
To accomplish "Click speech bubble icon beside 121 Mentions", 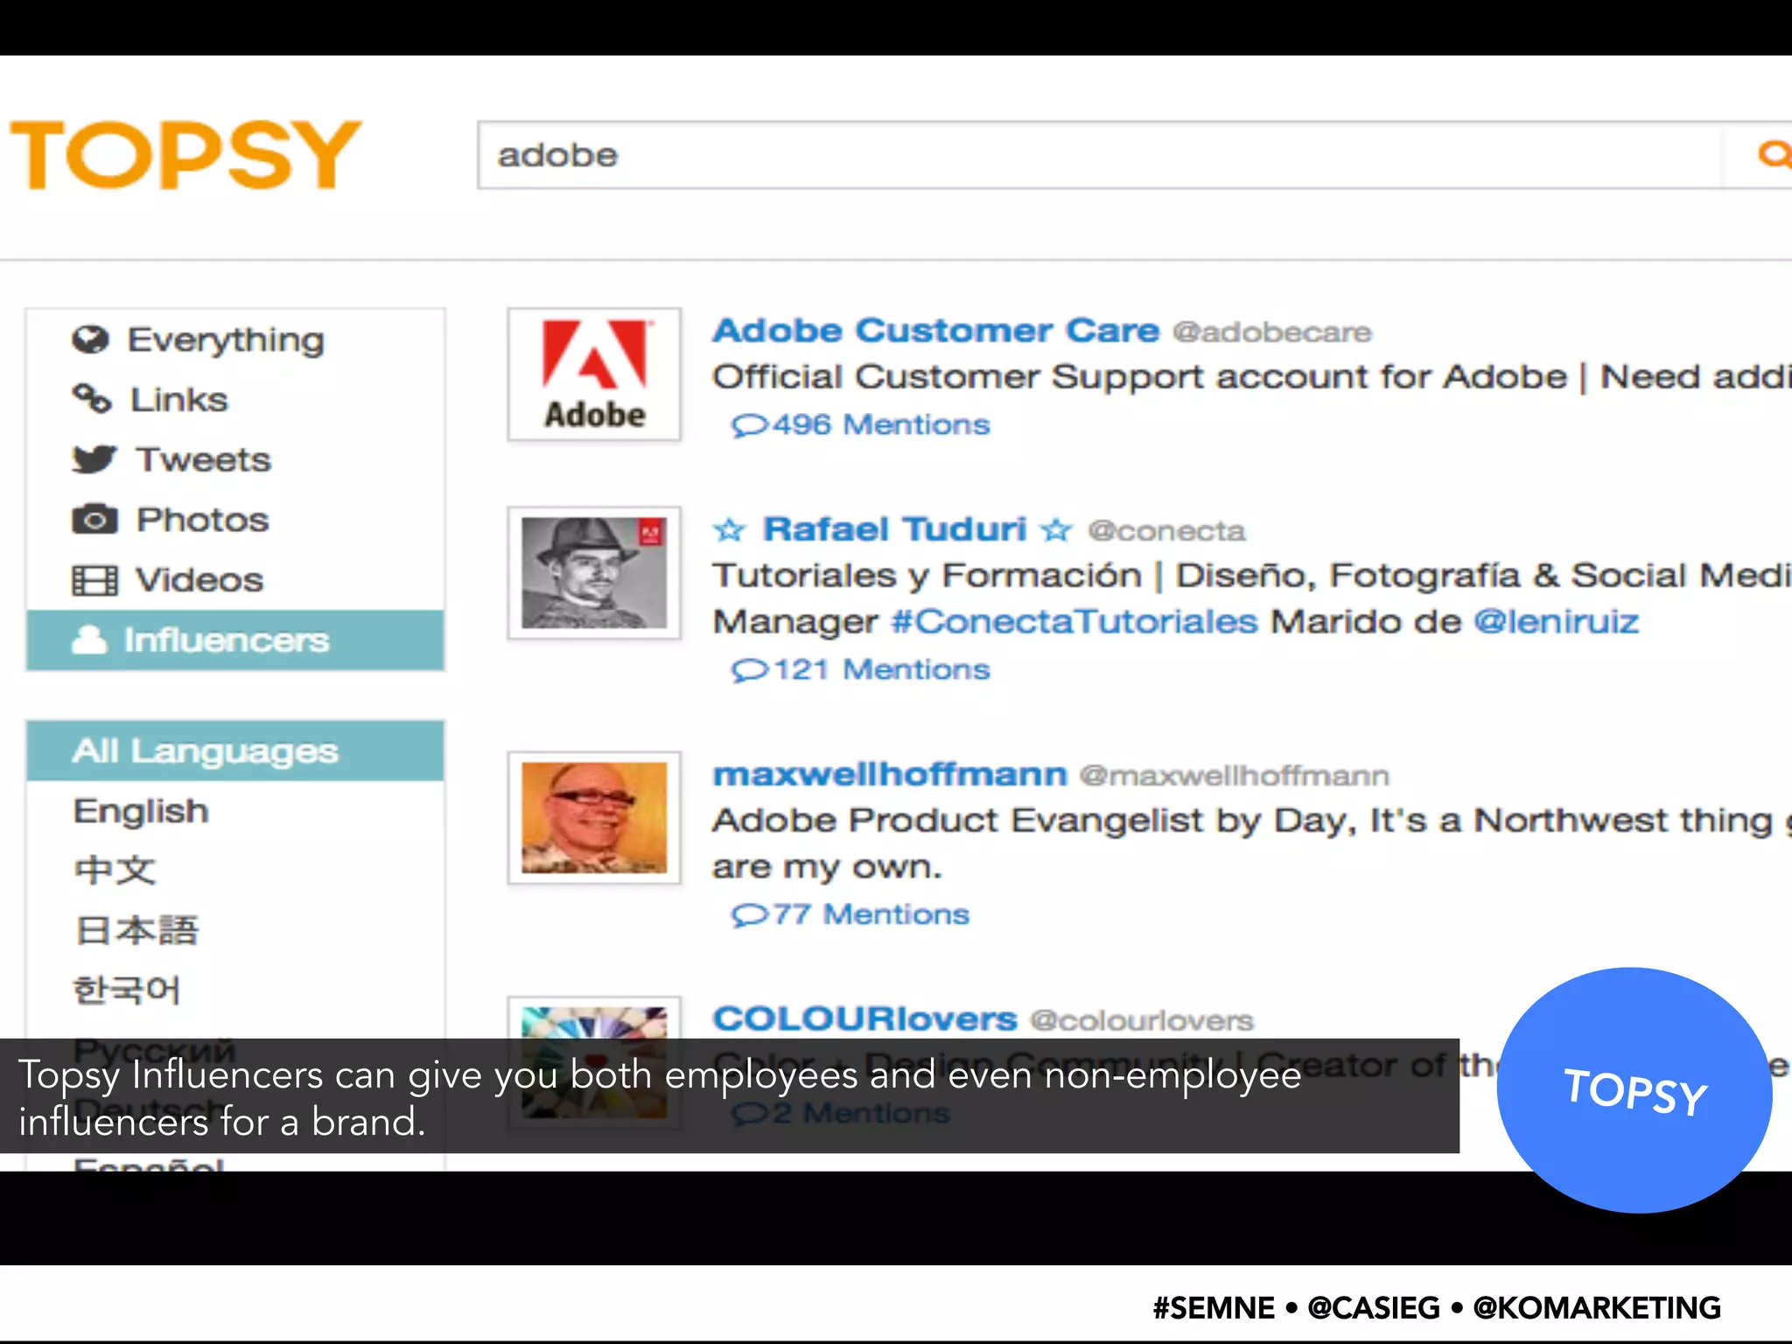I will pyautogui.click(x=750, y=670).
